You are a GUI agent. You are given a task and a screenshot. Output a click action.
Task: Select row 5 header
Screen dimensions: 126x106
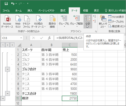coord(18,69)
